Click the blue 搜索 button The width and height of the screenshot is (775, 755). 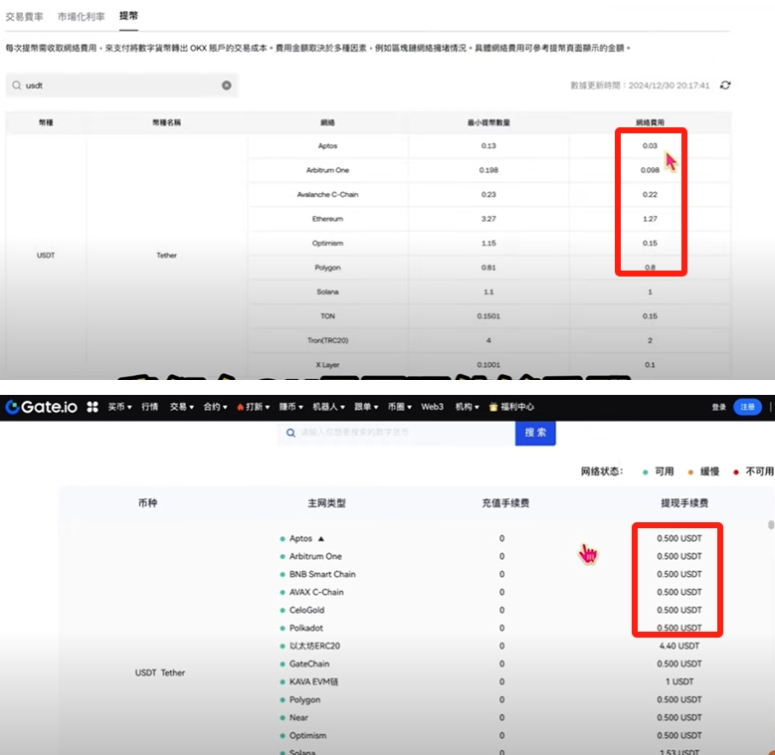pyautogui.click(x=535, y=433)
